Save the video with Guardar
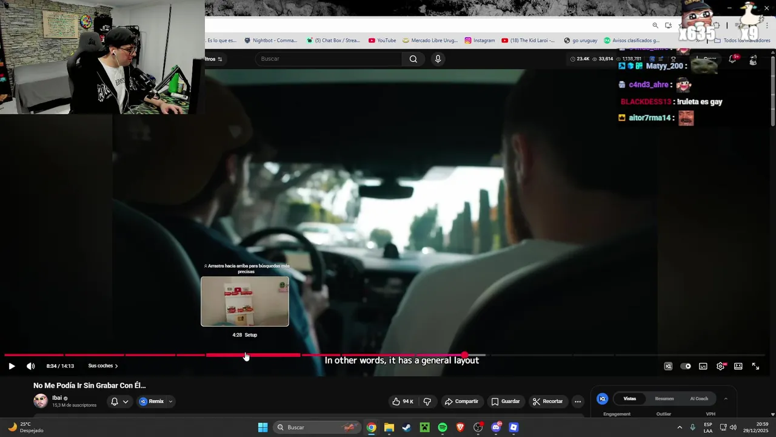 click(506, 401)
